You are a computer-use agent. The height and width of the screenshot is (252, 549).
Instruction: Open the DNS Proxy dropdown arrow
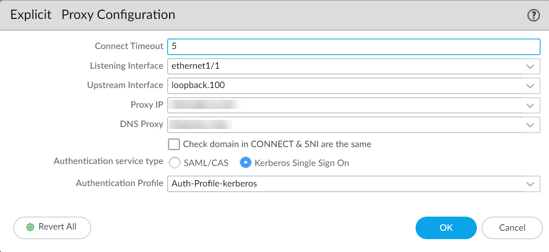click(x=531, y=125)
